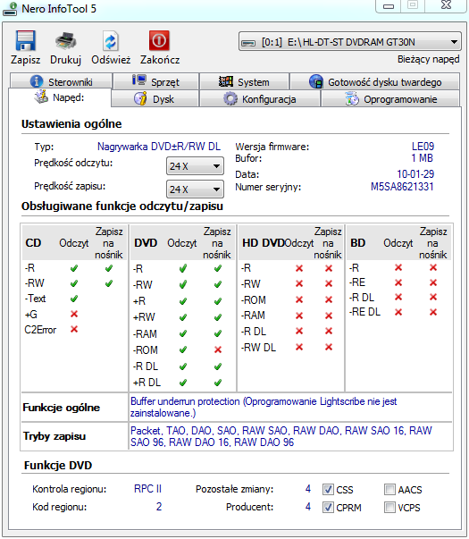Click the BD column header
The height and width of the screenshot is (539, 469).
click(357, 243)
